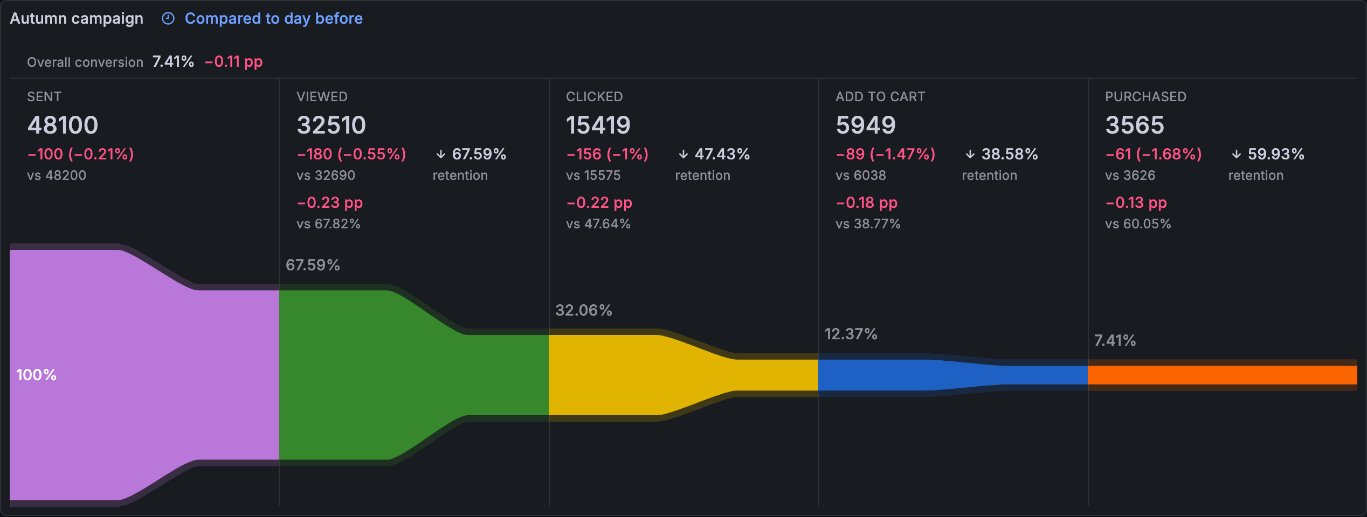Viewport: 1367px width, 517px height.
Task: Select the orange Purchased funnel segment
Action: (x=1223, y=375)
